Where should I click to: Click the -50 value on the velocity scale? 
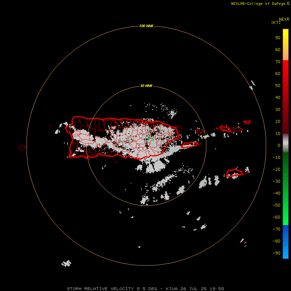(276, 205)
